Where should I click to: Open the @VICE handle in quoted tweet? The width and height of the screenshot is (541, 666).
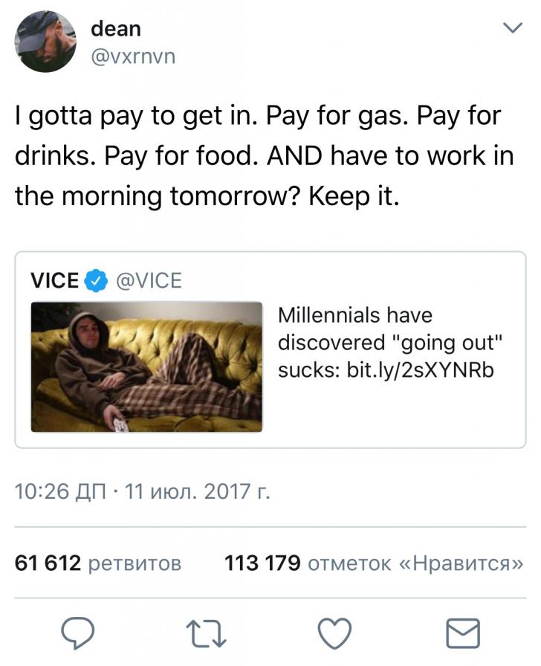[x=149, y=281]
